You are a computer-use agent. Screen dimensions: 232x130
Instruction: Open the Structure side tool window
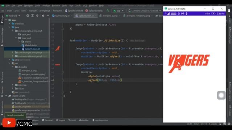(2, 77)
